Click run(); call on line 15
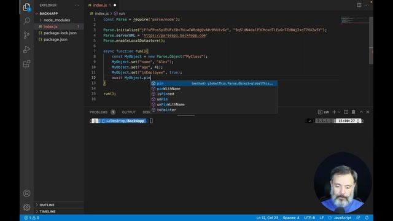The image size is (393, 221). [x=110, y=94]
